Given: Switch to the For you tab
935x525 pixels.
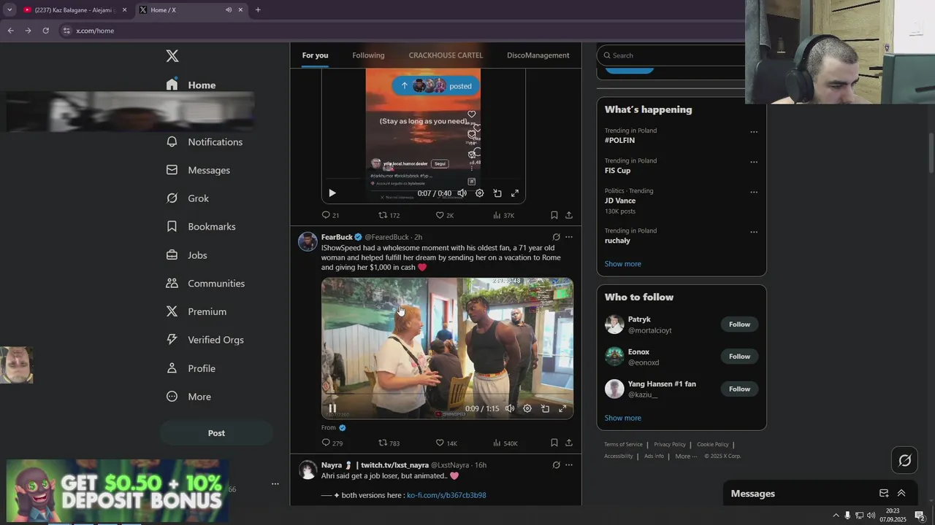Looking at the screenshot, I should (x=315, y=55).
